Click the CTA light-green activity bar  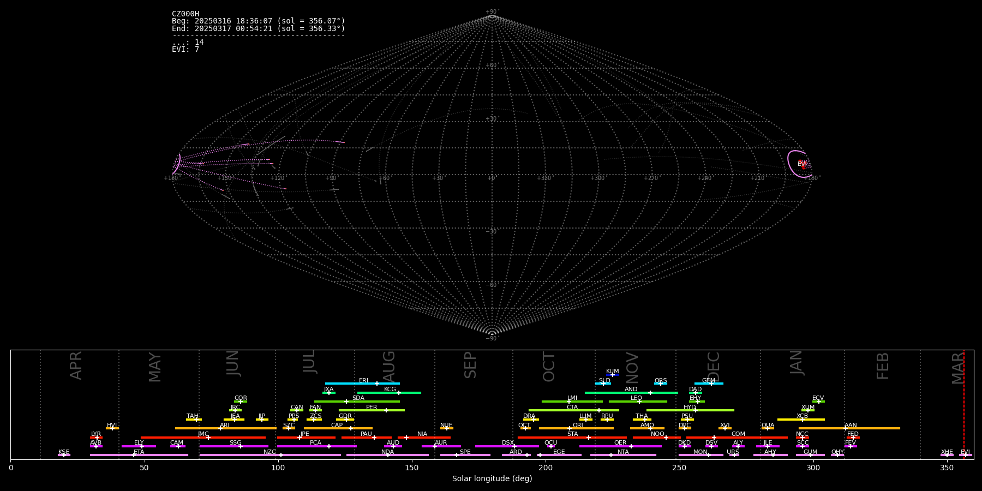(x=574, y=410)
